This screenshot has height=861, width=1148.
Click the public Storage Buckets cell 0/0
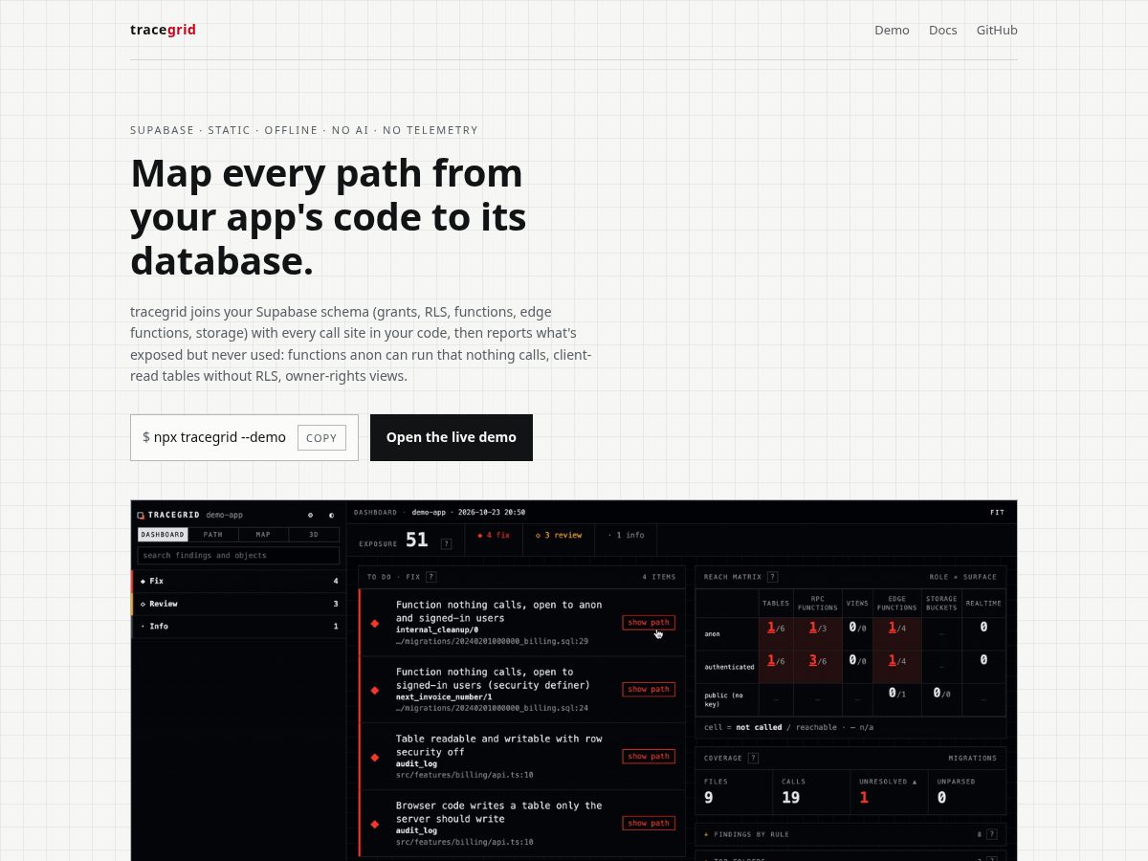941,699
